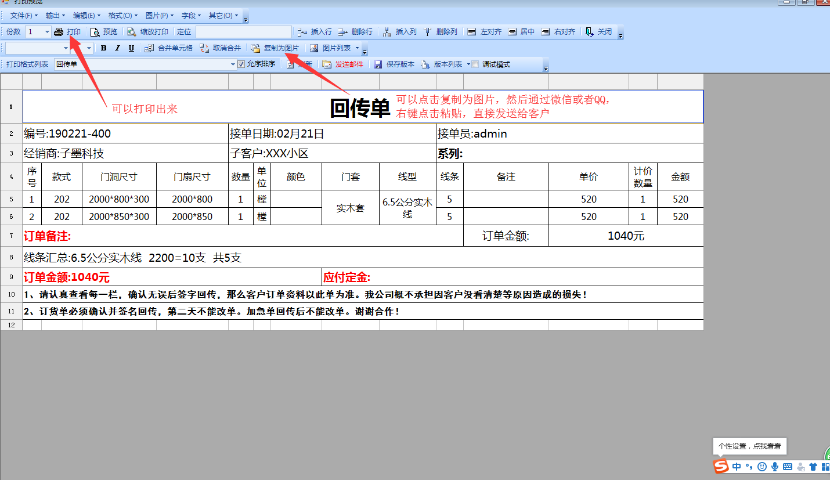The image size is (830, 480).
Task: Toggle bold formatting button
Action: [x=104, y=48]
